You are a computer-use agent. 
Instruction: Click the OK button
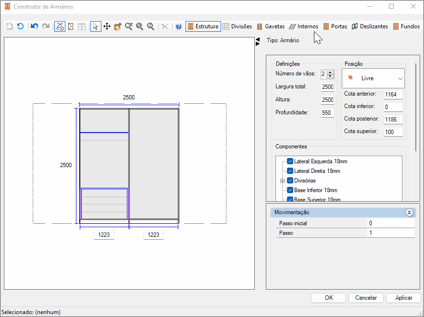[328, 298]
